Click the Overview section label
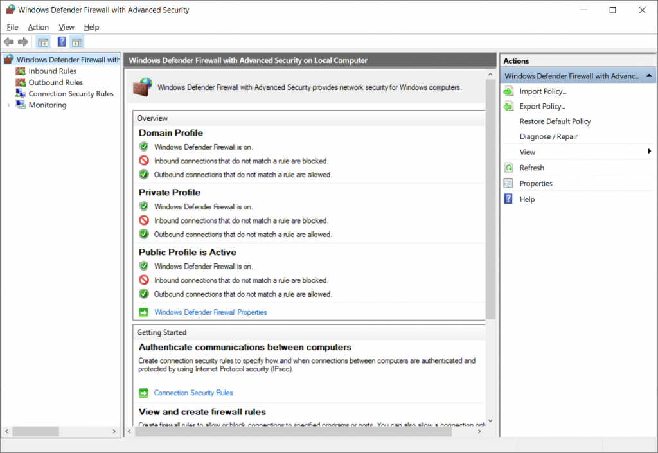This screenshot has height=453, width=658. click(x=152, y=118)
